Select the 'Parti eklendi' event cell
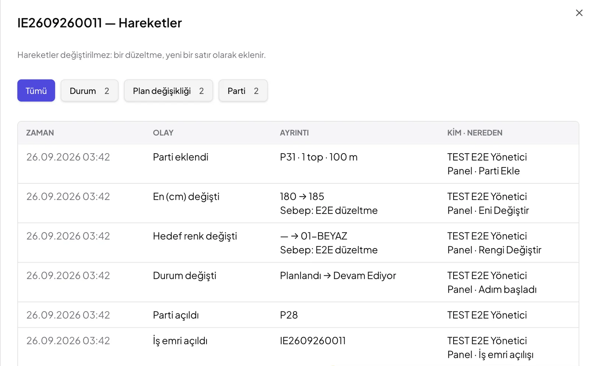The width and height of the screenshot is (589, 366). tap(180, 157)
